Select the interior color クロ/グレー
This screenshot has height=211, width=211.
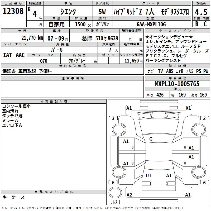click(77, 61)
